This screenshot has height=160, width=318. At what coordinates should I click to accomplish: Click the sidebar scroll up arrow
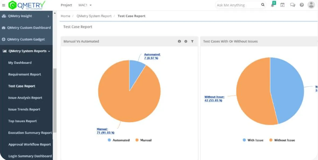pyautogui.click(x=54, y=13)
